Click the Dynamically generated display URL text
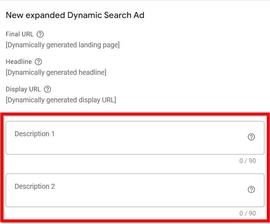Screen dimensions: 270x224 click(x=61, y=100)
